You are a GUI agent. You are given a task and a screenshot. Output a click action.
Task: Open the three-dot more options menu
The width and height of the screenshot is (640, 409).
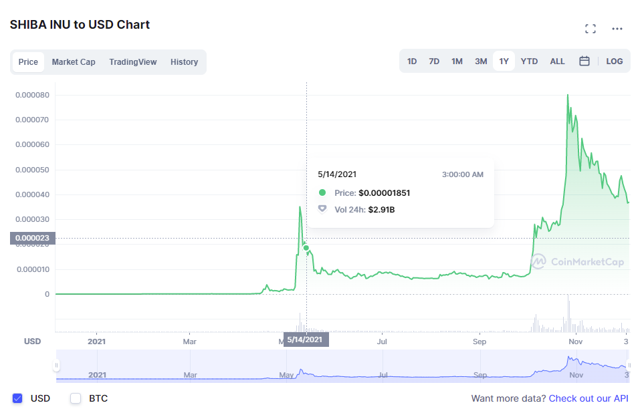[x=617, y=29]
